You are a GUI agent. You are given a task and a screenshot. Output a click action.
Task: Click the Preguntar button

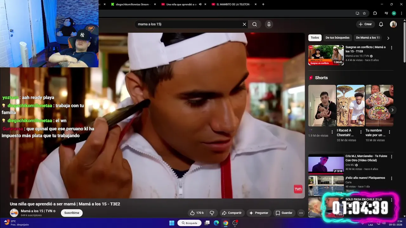coord(259,213)
